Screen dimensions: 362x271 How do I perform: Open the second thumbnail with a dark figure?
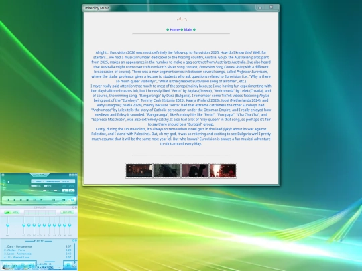[x=167, y=171]
